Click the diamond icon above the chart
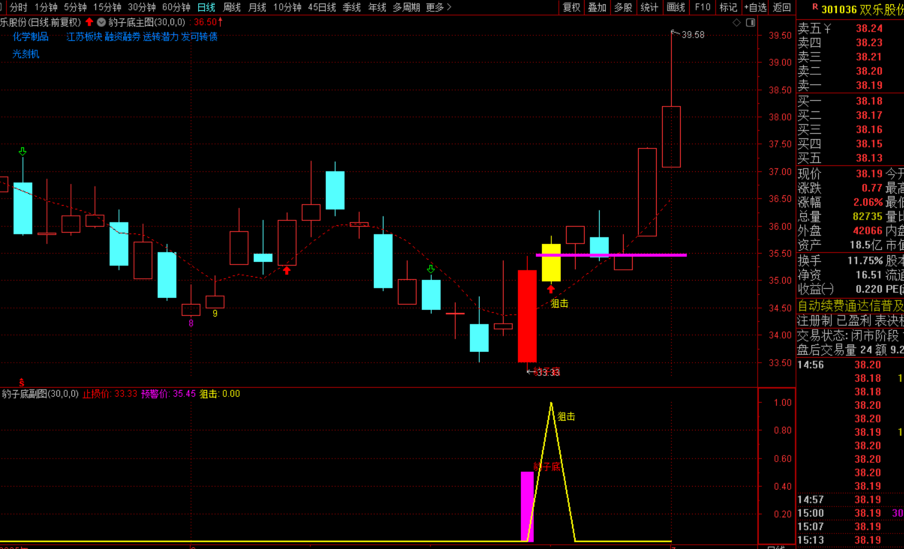Viewport: 904px width, 549px height. 737,22
